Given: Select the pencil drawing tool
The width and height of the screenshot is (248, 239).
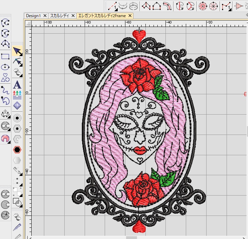Looking at the screenshot, I should click(17, 171).
